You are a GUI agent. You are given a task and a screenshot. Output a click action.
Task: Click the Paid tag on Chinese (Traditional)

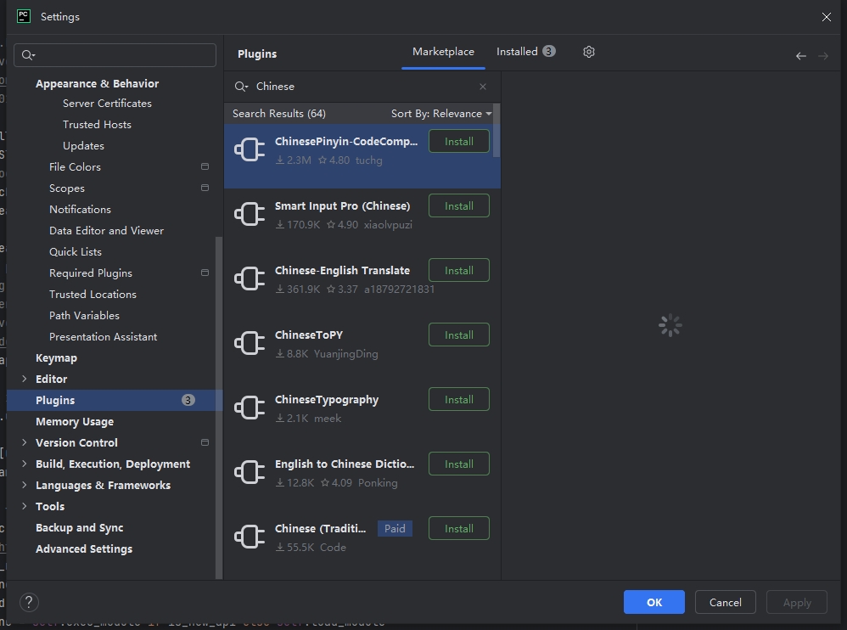pyautogui.click(x=395, y=528)
